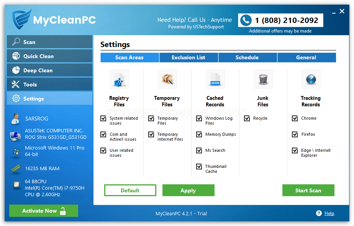
Task: Click the Microsoft Windows 11 Pro text
Action: click(54, 151)
